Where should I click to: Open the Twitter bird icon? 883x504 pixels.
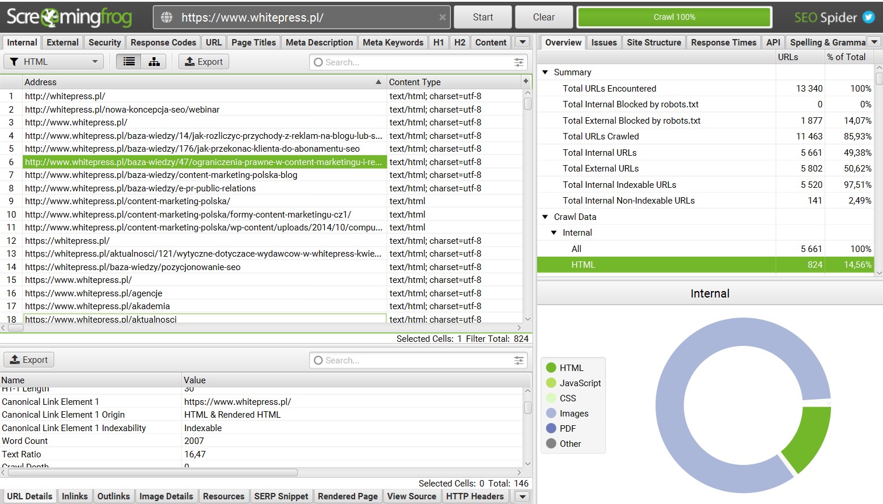click(869, 17)
